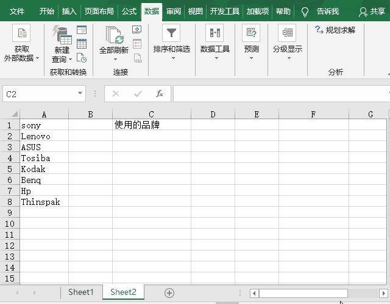Click the Show Queries icon
This screenshot has width=390, height=304.
[82, 30]
